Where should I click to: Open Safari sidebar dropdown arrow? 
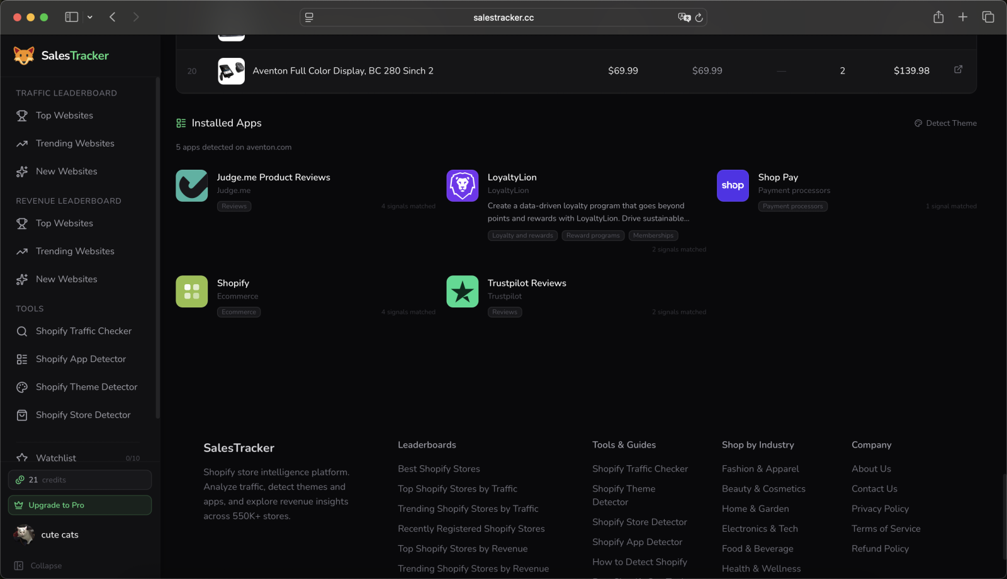(90, 17)
